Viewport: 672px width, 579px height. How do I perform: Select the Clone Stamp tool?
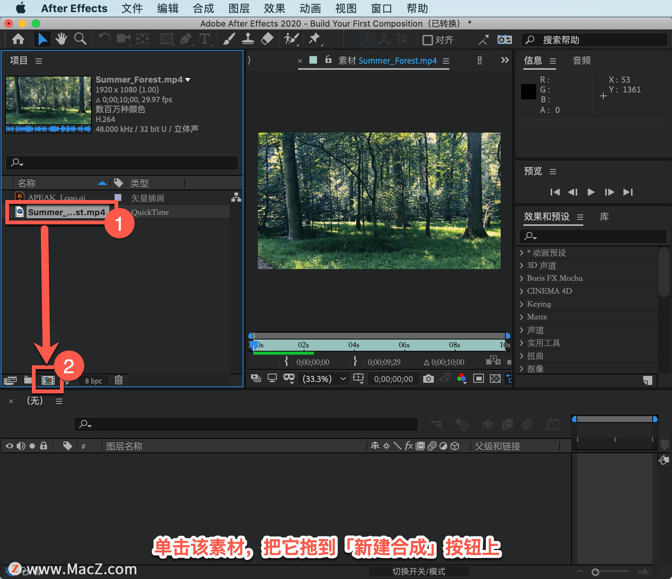[248, 39]
